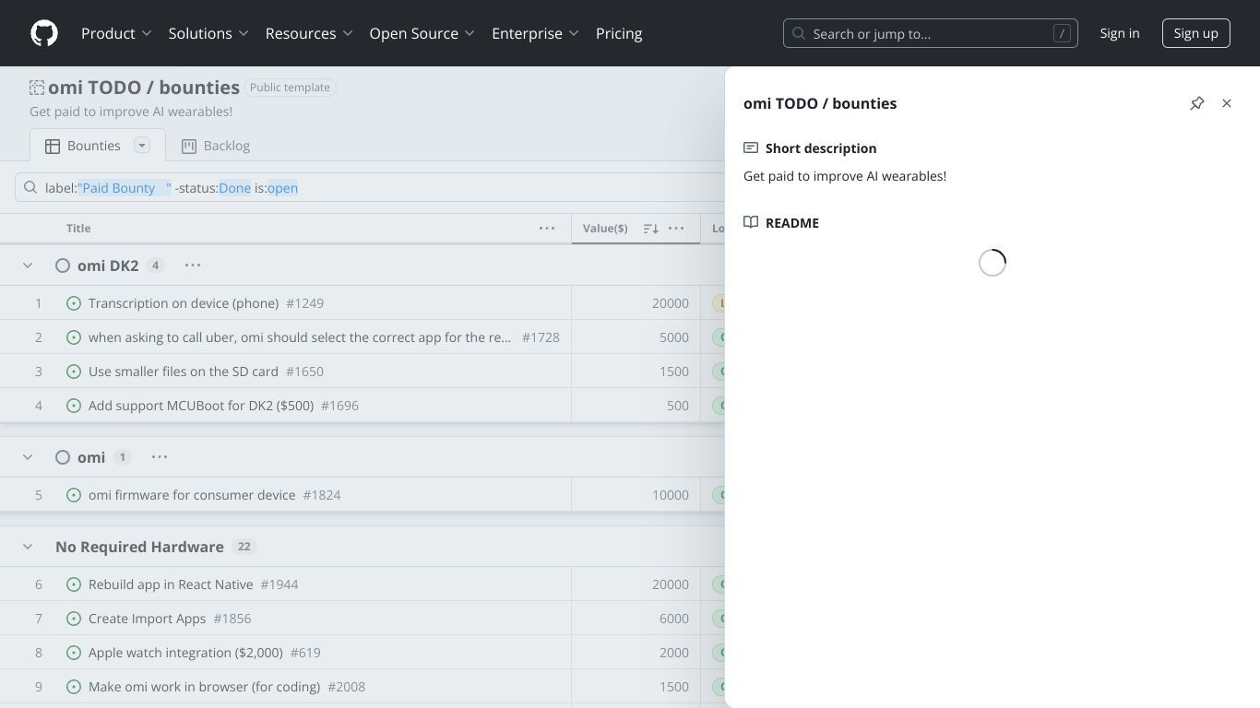The height and width of the screenshot is (708, 1260).
Task: Open Apple watch integration ($2,000) issue
Action: (x=185, y=653)
